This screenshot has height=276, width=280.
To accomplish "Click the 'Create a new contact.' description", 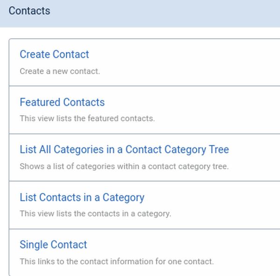I will click(60, 72).
